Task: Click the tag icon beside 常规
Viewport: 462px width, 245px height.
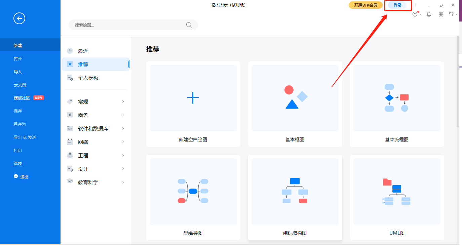Action: 70,101
